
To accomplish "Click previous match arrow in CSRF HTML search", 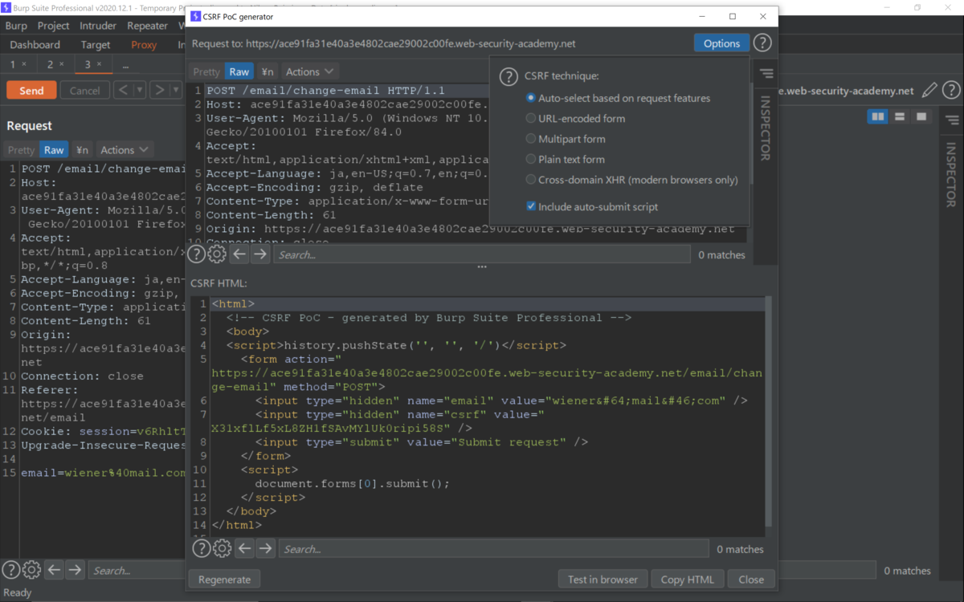I will pyautogui.click(x=244, y=548).
